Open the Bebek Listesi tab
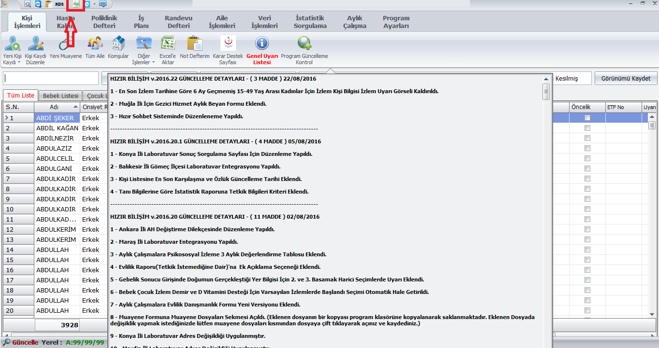The image size is (659, 348). click(x=60, y=96)
